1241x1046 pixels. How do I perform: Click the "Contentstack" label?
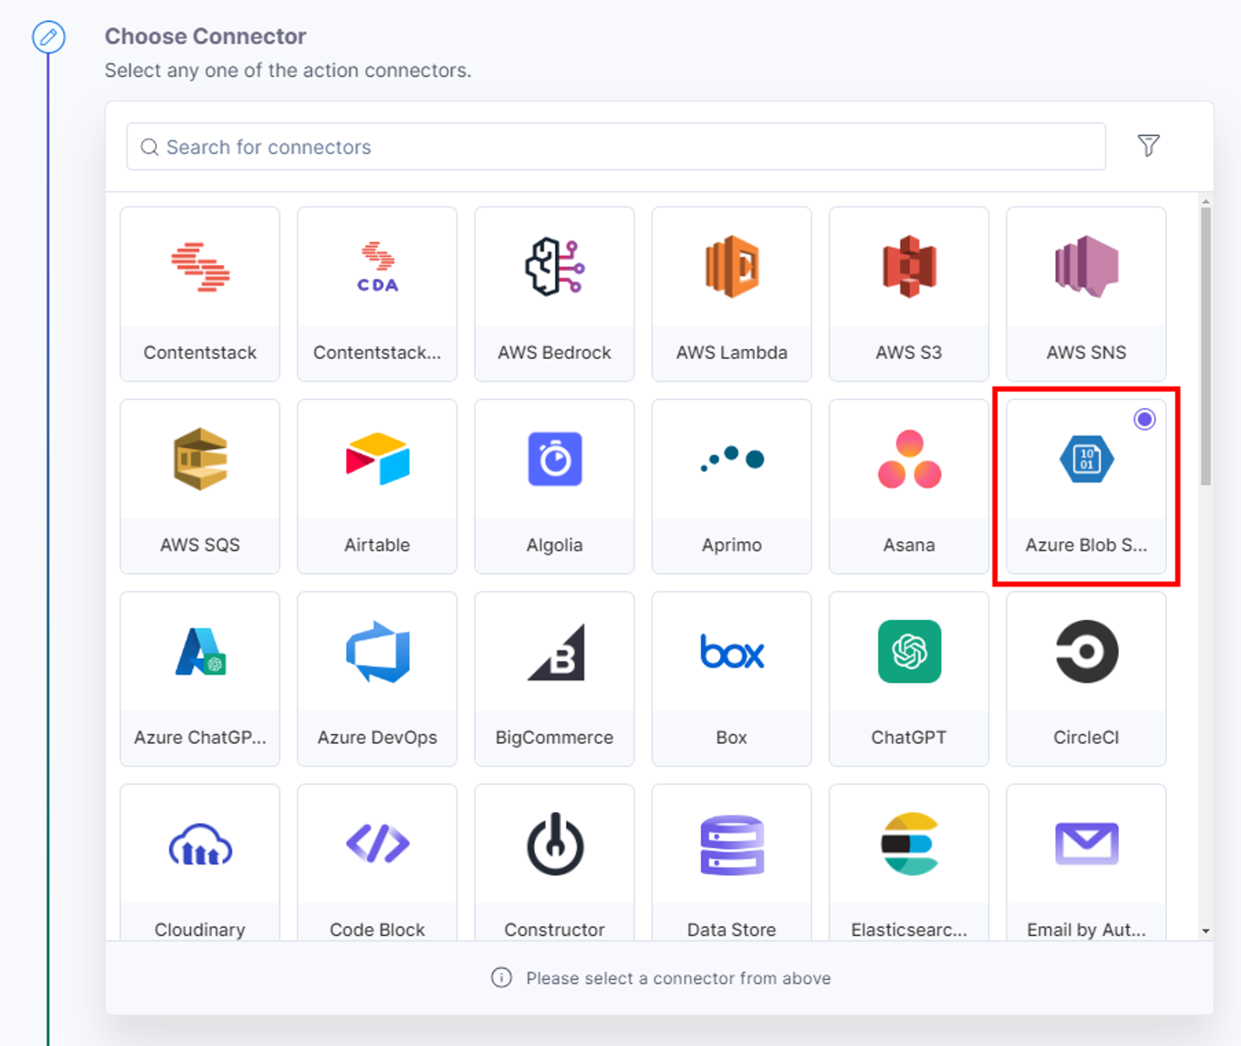[x=200, y=352]
